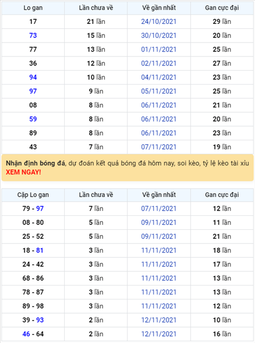
Task: Open 06/11/2021 link in row 89
Action: [x=159, y=133]
